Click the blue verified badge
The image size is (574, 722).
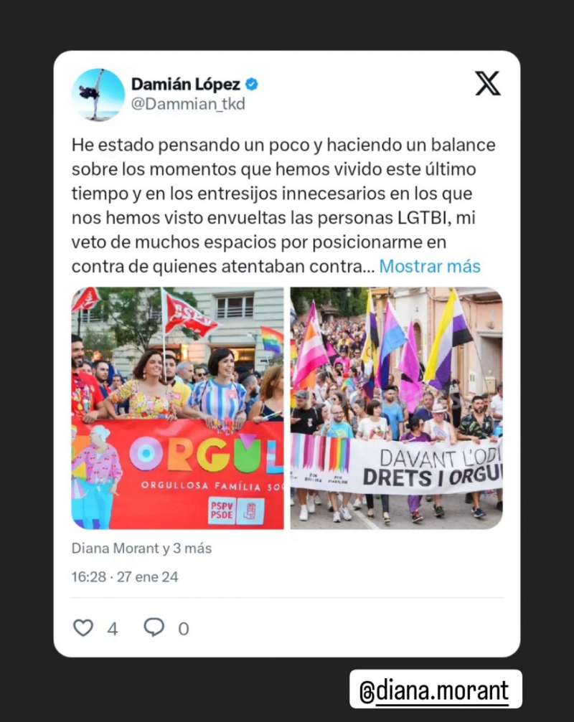click(x=252, y=85)
